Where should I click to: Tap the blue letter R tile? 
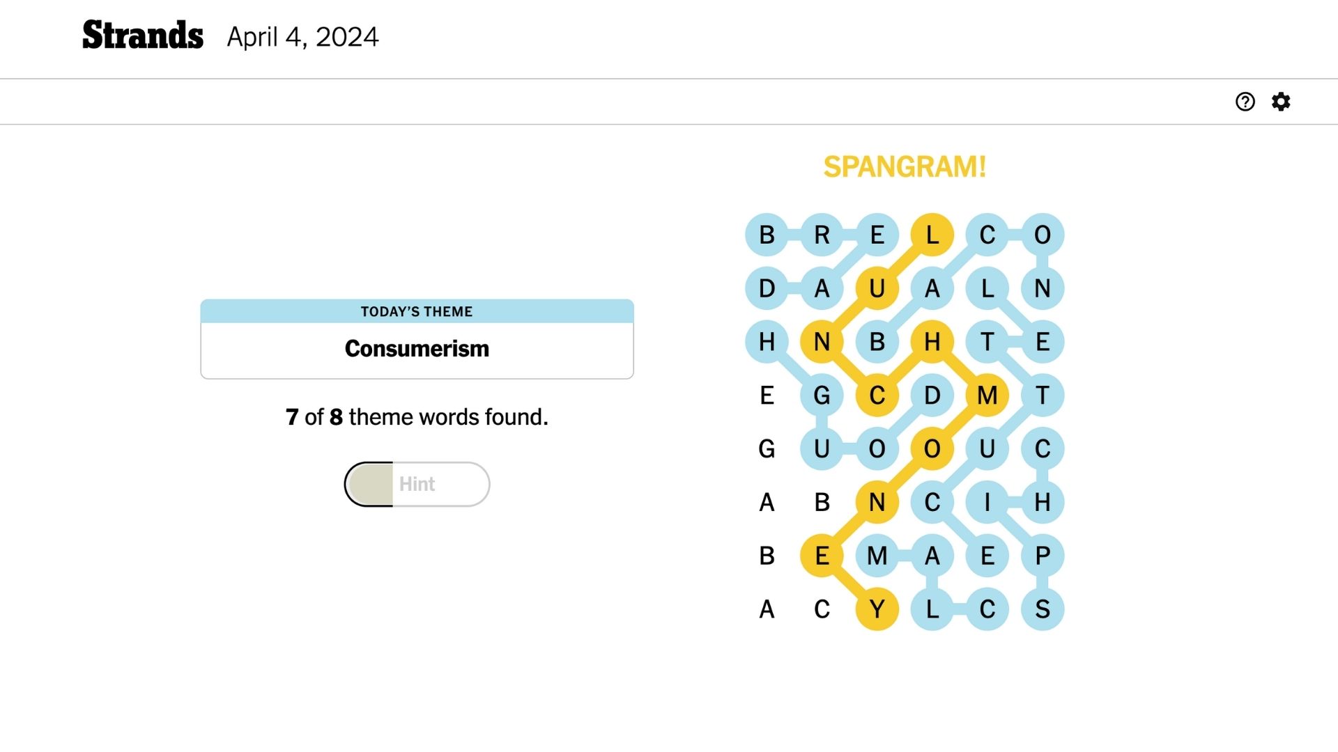tap(822, 235)
